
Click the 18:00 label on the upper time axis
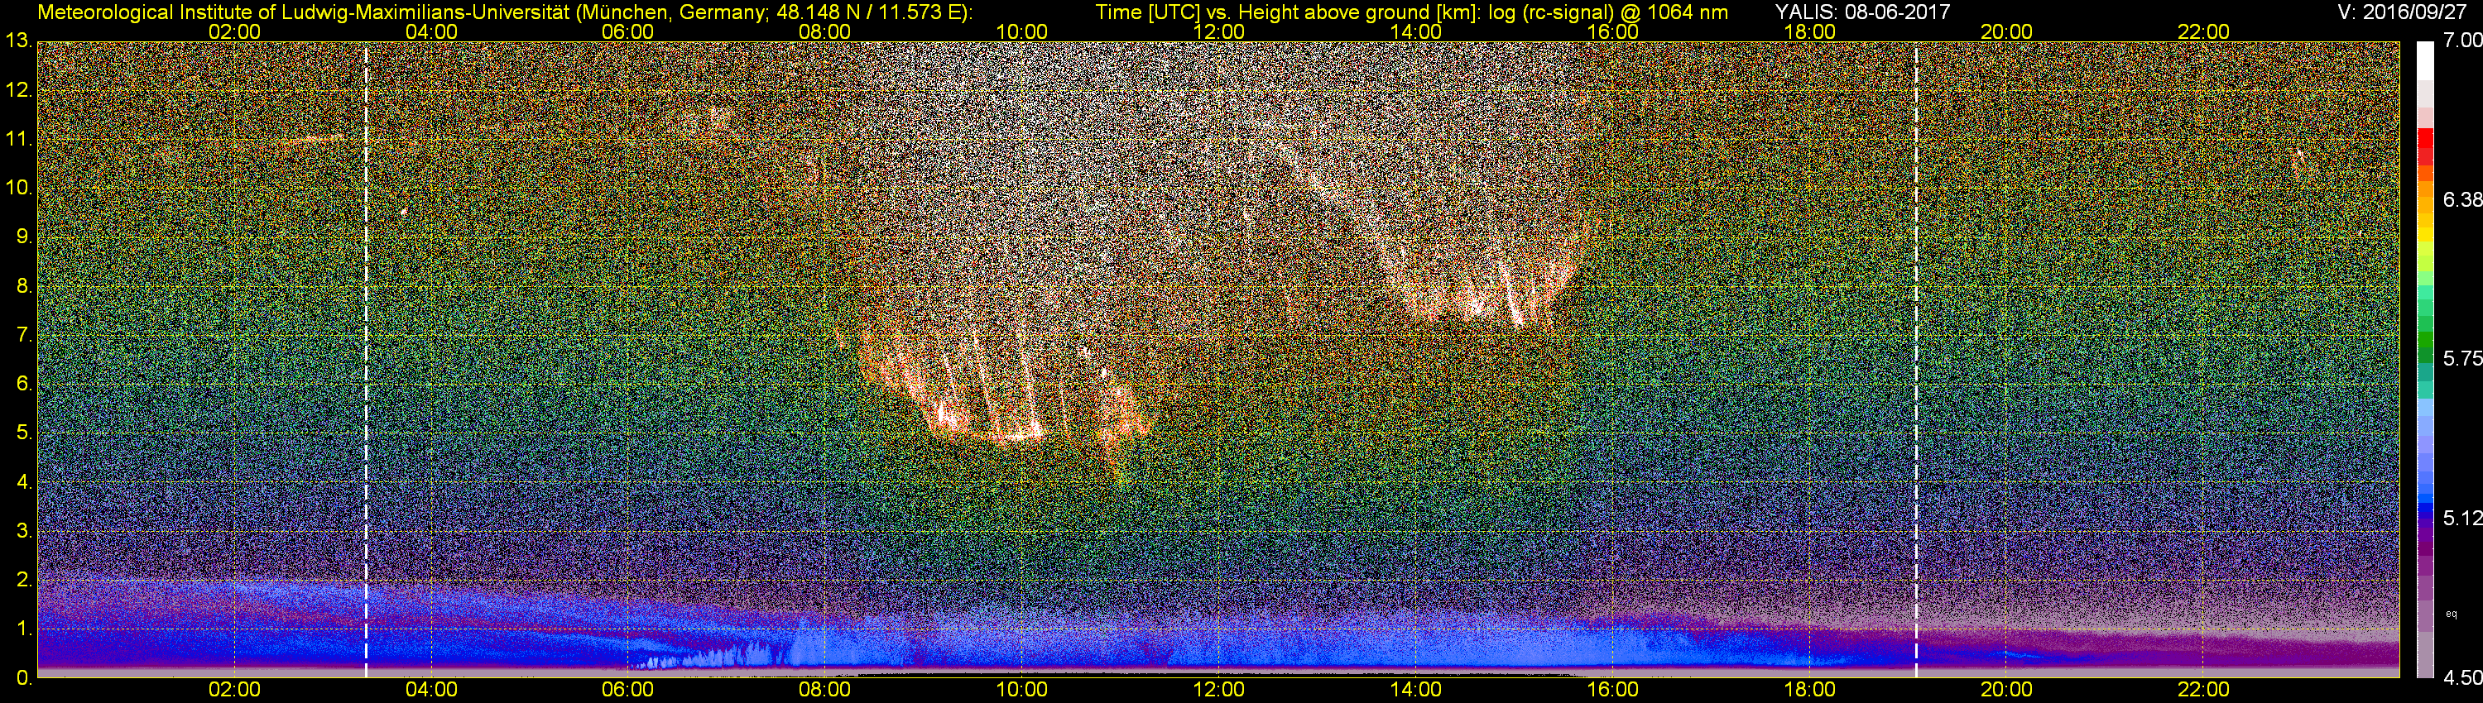point(1809,31)
